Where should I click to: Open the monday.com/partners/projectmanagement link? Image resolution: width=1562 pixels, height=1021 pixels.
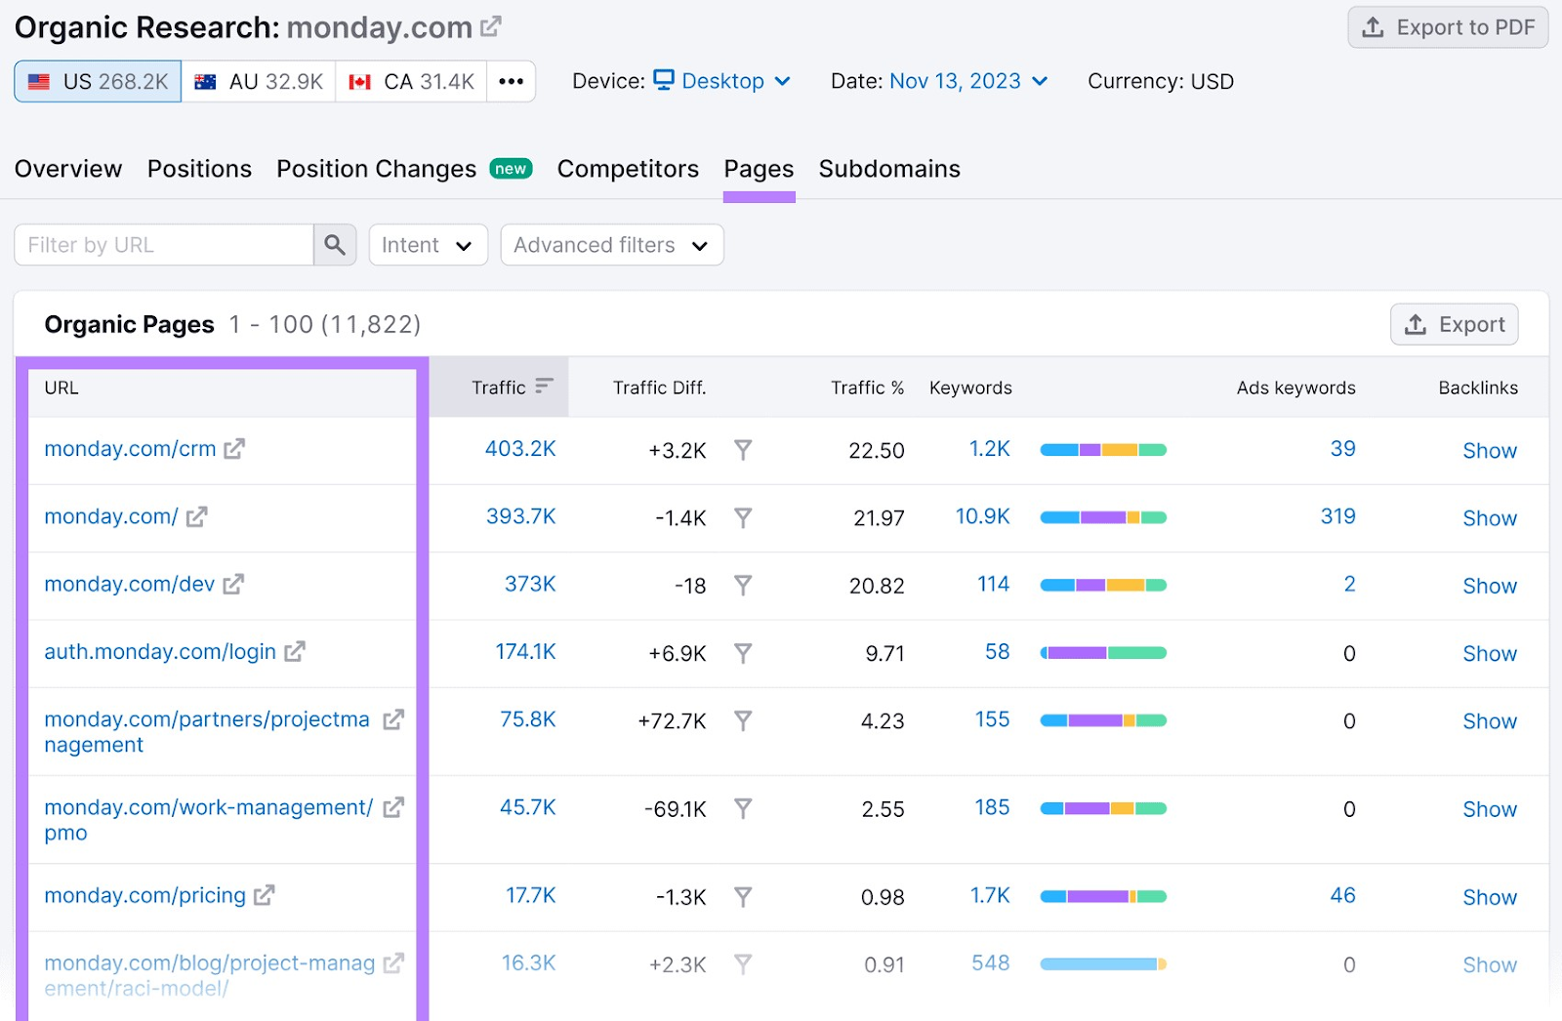coord(207,732)
